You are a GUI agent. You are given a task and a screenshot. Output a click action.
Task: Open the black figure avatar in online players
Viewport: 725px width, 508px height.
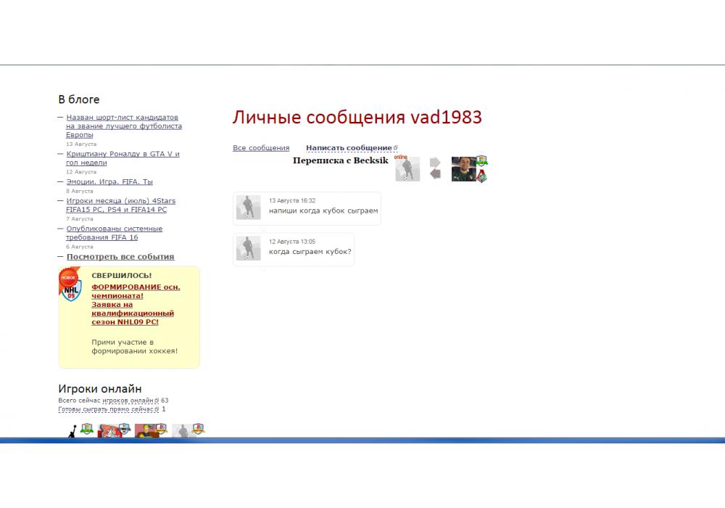pos(72,431)
